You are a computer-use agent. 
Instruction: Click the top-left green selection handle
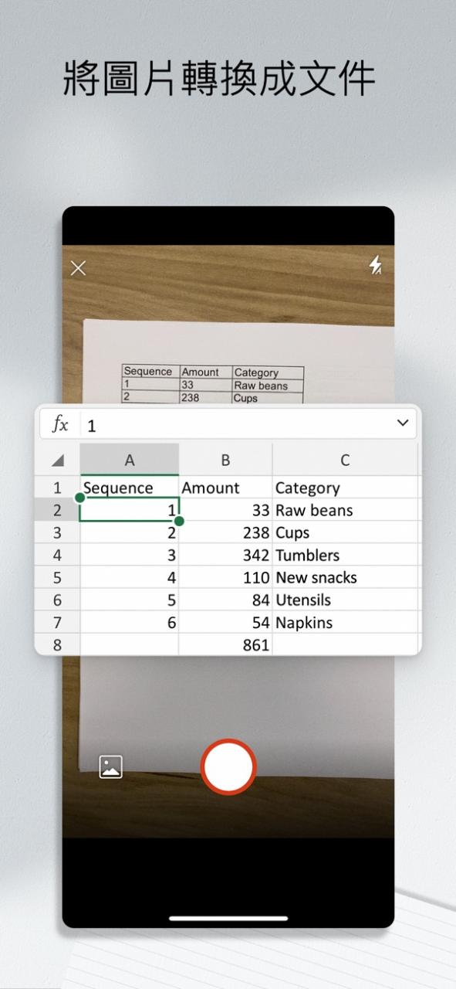80,498
